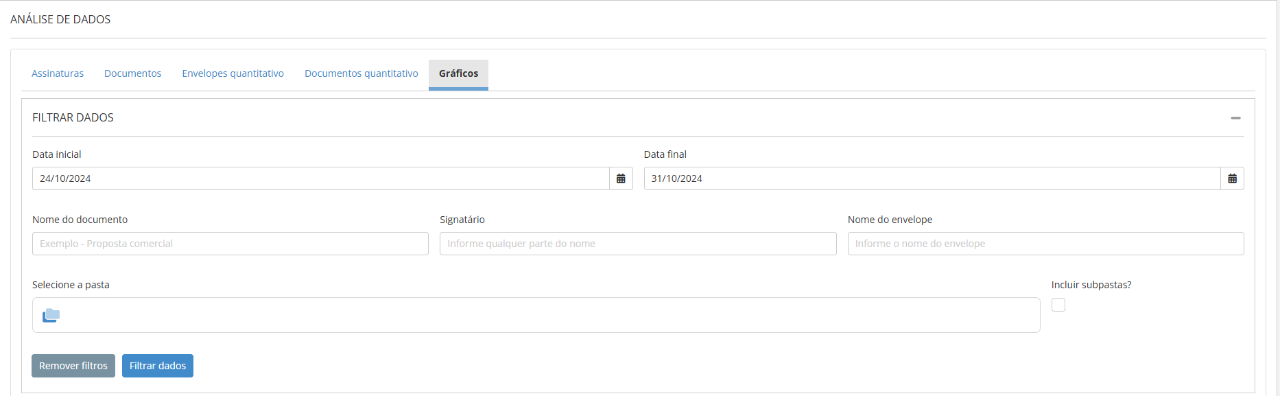Focus the Nome do envelope input

click(1045, 244)
